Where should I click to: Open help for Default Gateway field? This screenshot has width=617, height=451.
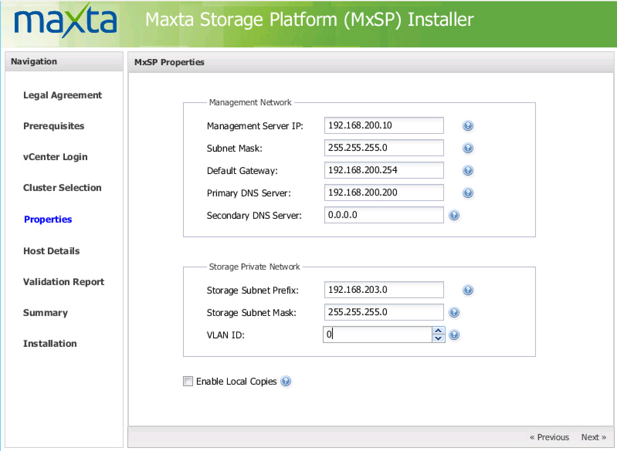click(468, 171)
